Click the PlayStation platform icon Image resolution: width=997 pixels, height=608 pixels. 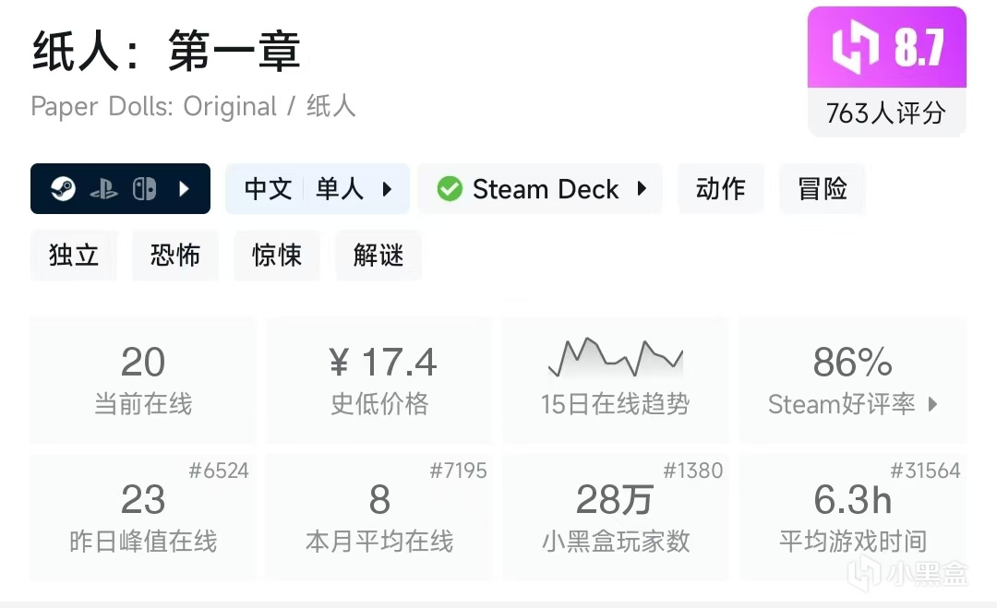pos(103,189)
